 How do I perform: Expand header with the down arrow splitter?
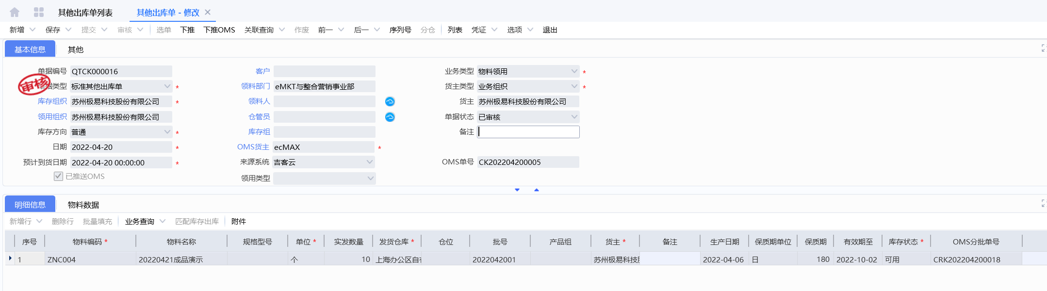[x=517, y=190]
